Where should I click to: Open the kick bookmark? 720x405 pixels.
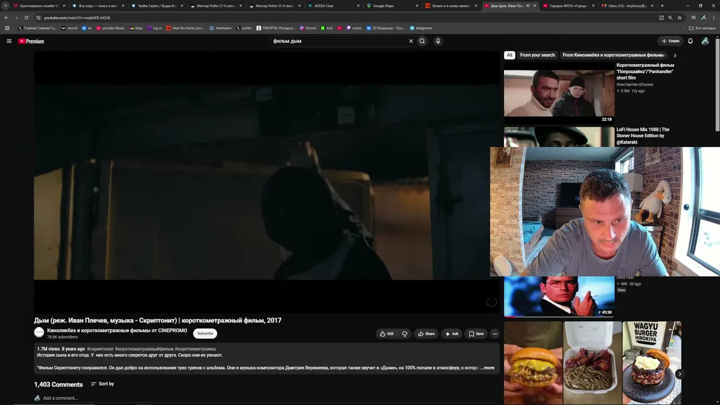[327, 28]
